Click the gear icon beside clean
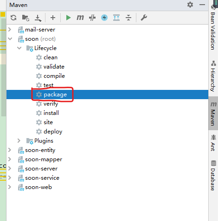Viewport: 218px width, 221px height. tap(39, 57)
